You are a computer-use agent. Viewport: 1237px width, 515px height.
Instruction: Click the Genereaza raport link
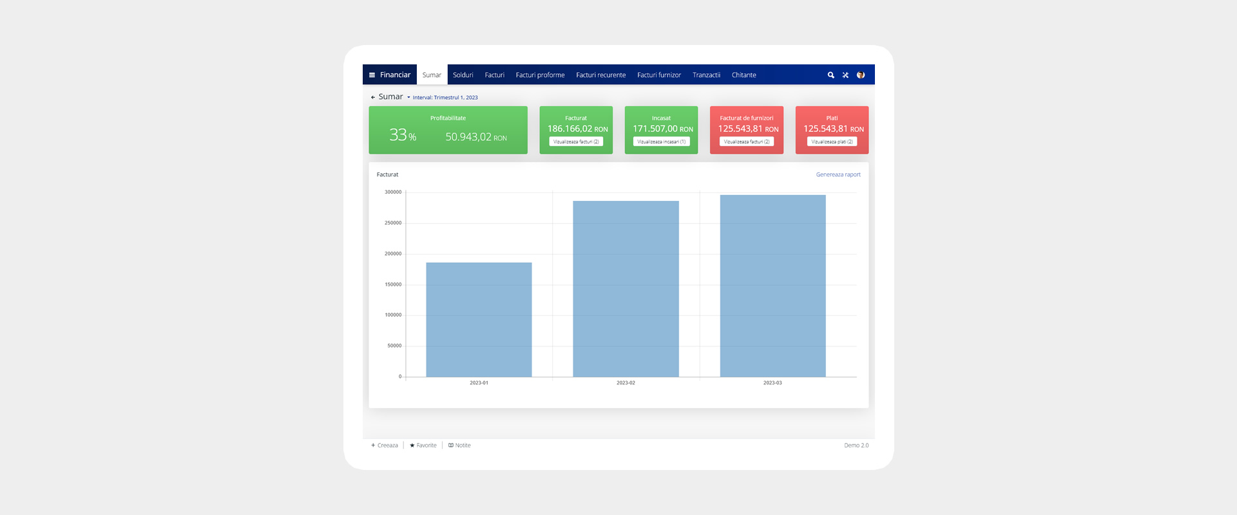click(838, 174)
